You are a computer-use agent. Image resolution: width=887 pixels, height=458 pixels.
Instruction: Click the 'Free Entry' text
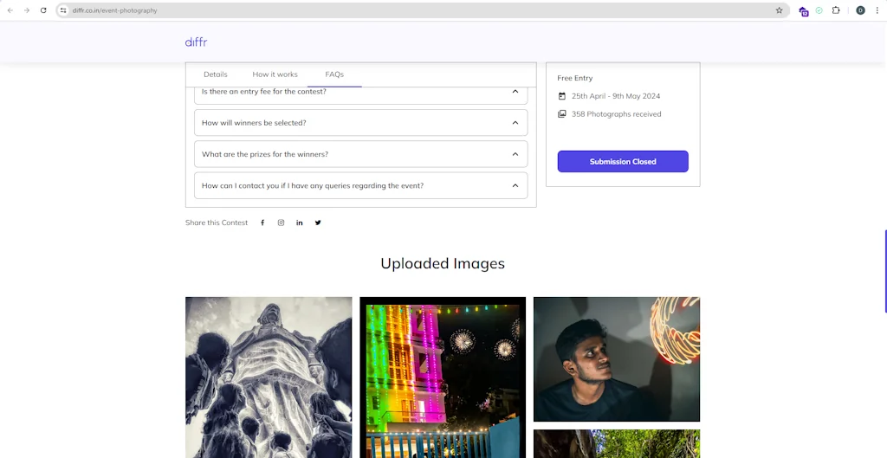(x=575, y=78)
